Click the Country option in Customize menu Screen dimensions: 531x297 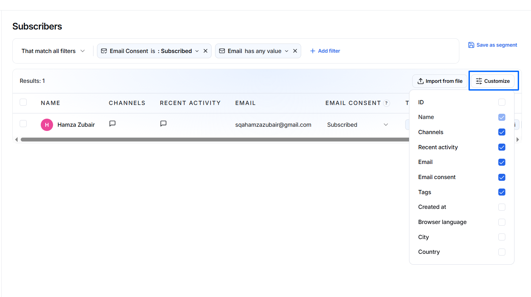(x=429, y=252)
